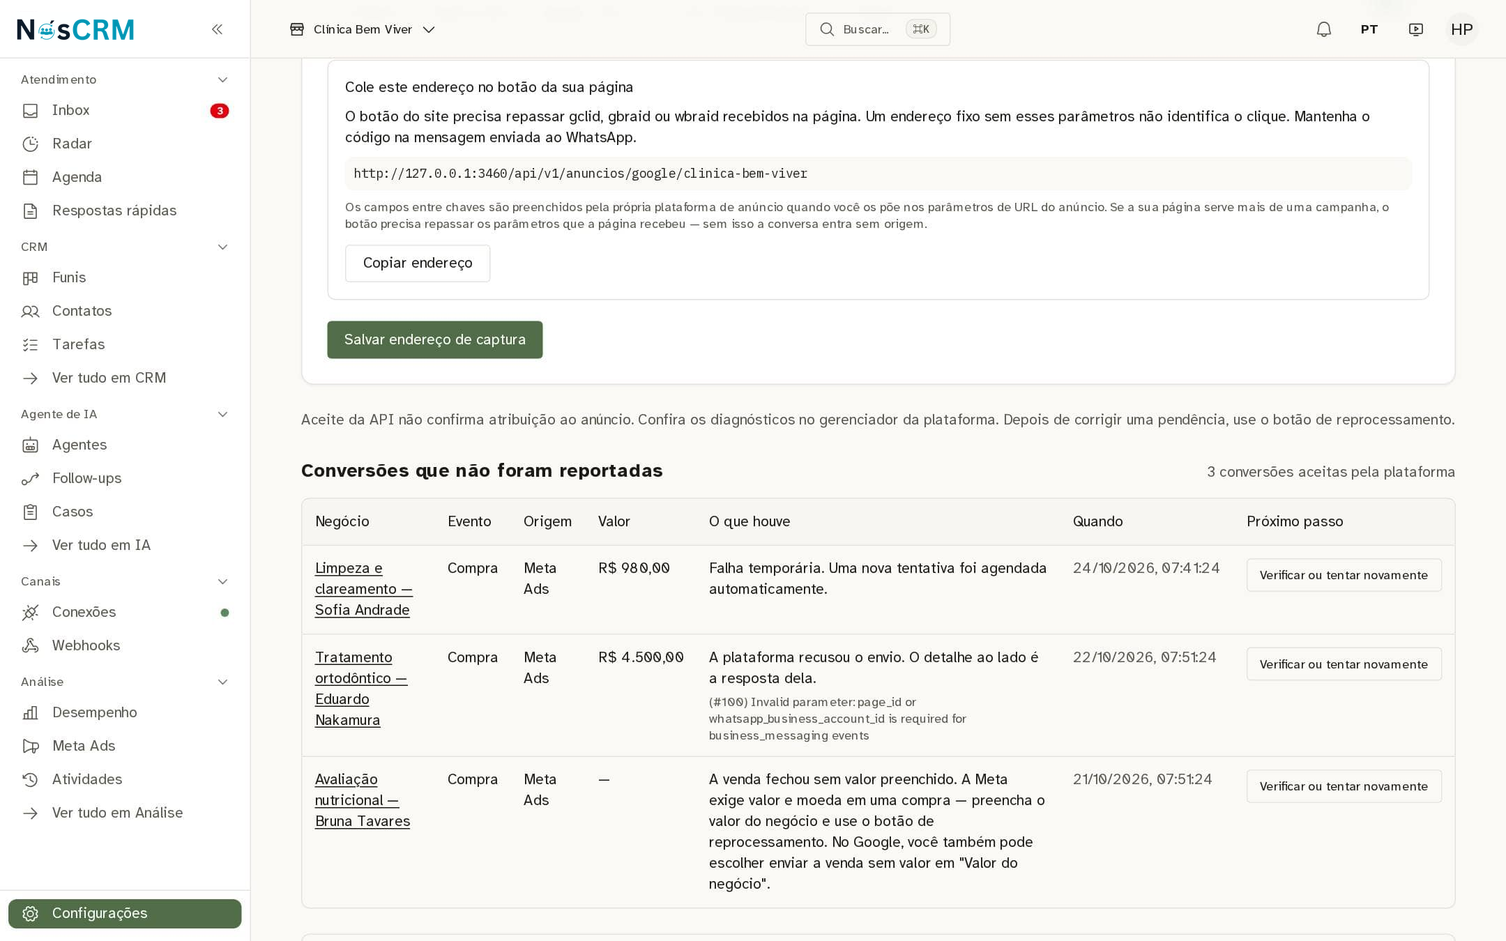The image size is (1506, 941).
Task: Open deal Avaliação nutricional — Bruna Tavares
Action: click(362, 800)
